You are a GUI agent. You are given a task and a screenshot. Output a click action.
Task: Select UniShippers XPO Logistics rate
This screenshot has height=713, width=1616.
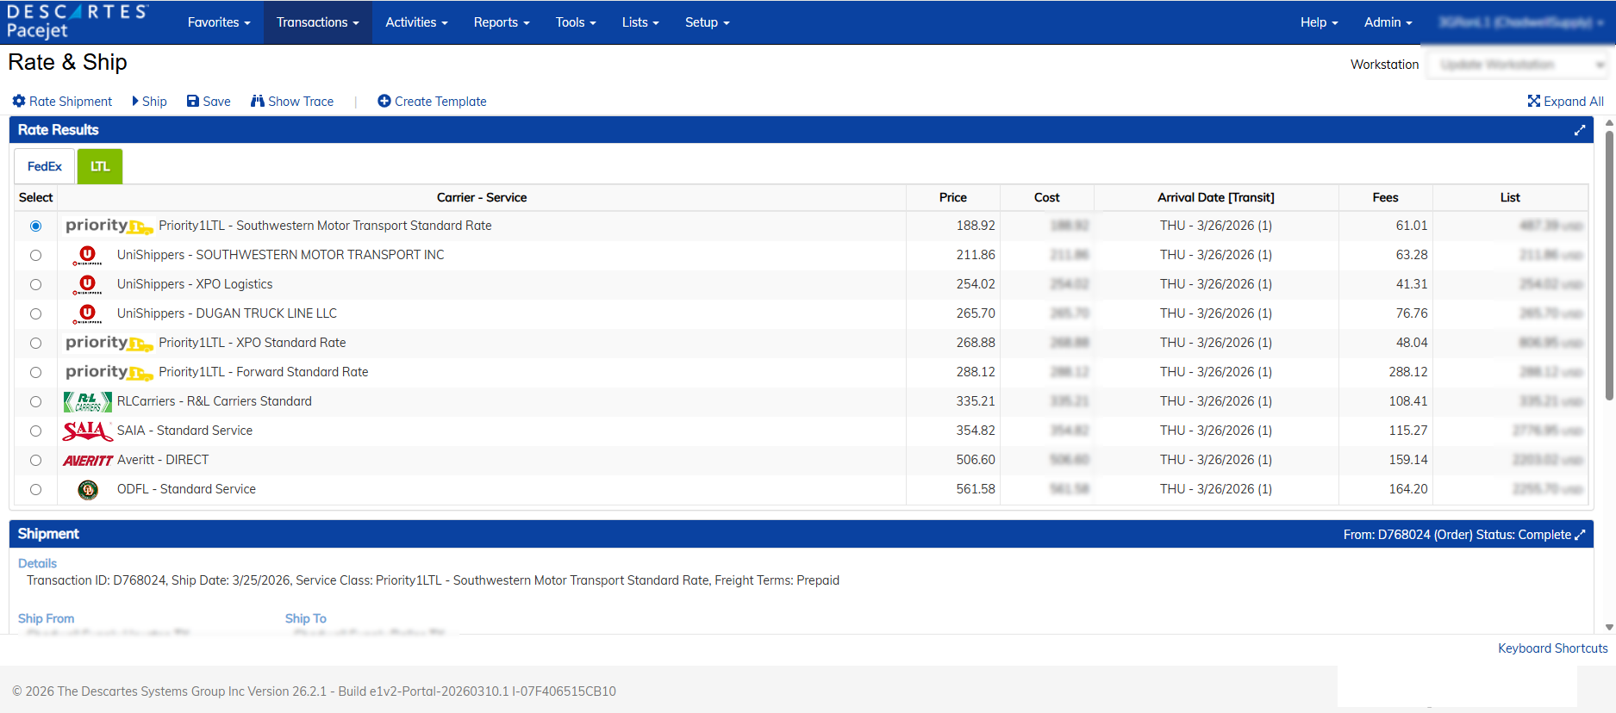[x=35, y=284]
